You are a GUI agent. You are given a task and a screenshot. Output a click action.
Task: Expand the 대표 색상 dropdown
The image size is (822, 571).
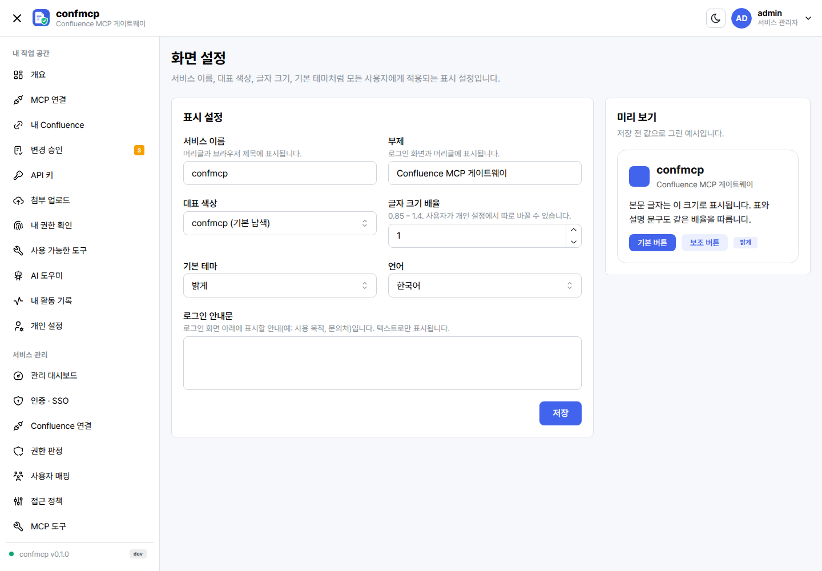coord(280,223)
